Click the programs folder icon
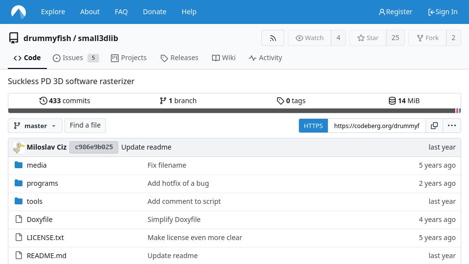Image resolution: width=469 pixels, height=264 pixels. coord(19,183)
